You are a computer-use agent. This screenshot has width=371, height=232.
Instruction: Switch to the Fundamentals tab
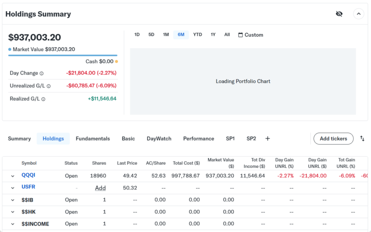(x=93, y=138)
